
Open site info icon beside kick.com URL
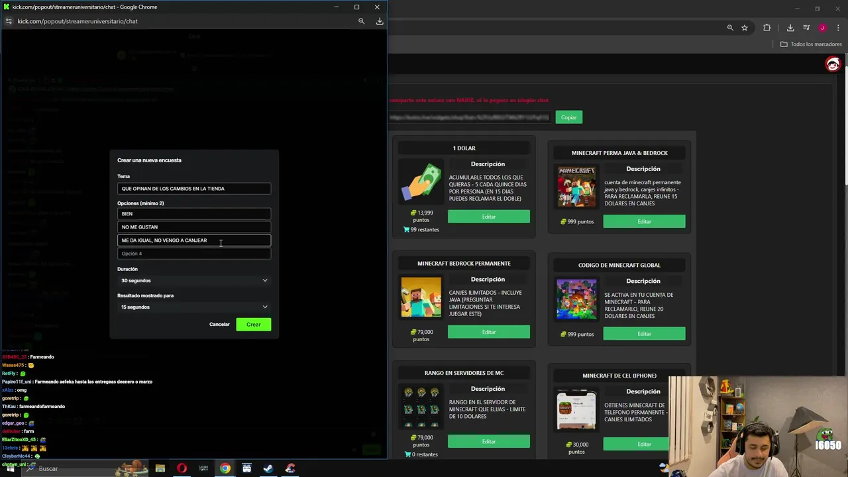[x=9, y=21]
